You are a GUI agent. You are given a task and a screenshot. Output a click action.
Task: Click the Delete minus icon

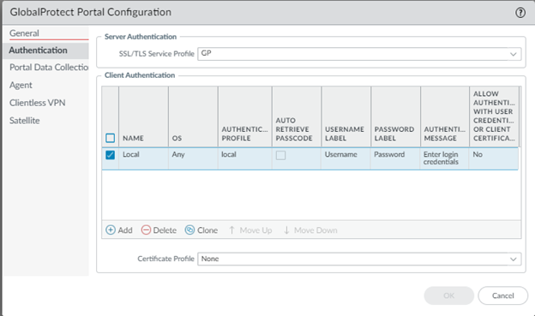146,230
